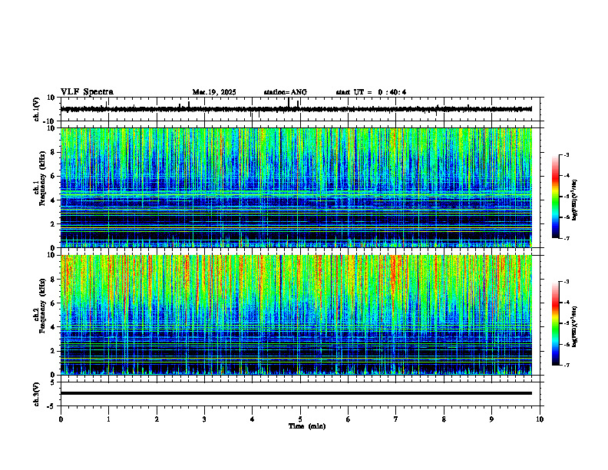
Task: Click the "ch.1(V)" waveform axis label
Action: tap(37, 109)
